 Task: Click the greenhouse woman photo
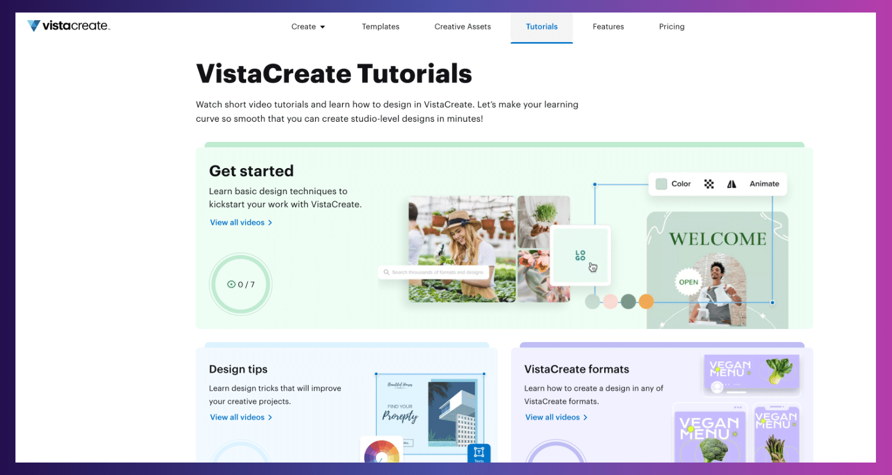[463, 249]
